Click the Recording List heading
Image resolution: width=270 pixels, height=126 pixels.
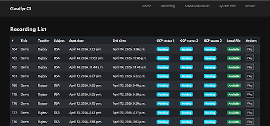pyautogui.click(x=28, y=29)
